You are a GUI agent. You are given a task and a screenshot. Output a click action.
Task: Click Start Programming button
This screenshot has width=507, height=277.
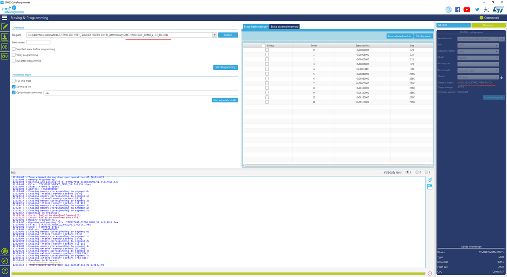(x=226, y=67)
